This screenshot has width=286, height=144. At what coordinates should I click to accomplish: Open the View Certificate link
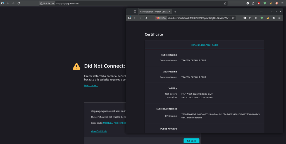coord(99,131)
